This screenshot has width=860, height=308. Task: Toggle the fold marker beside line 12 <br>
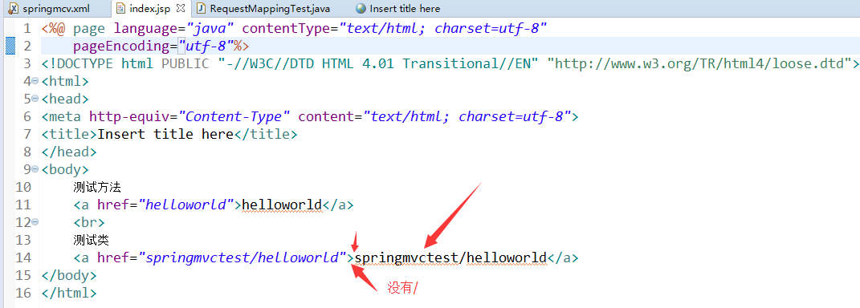[x=35, y=222]
